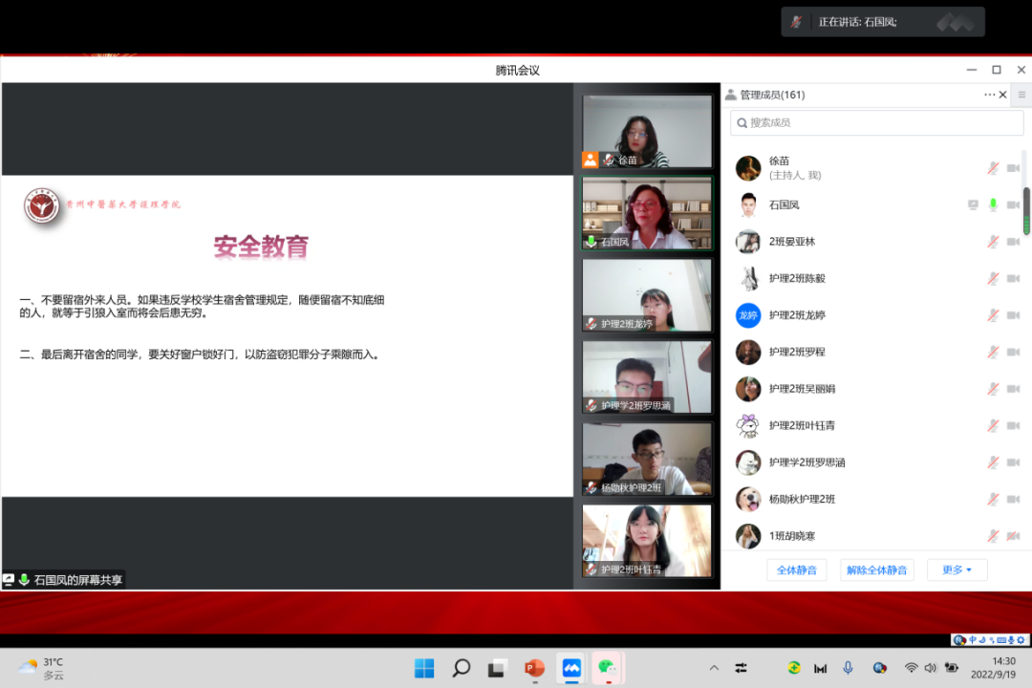Open the weather widget showing 31°C
The image size is (1032, 688).
(41, 668)
